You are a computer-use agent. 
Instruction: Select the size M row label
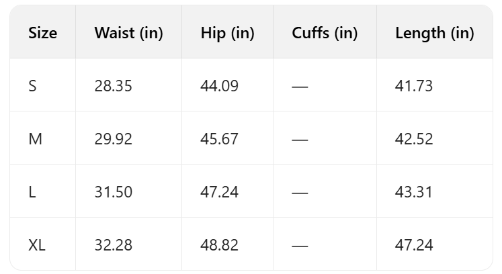tap(35, 139)
